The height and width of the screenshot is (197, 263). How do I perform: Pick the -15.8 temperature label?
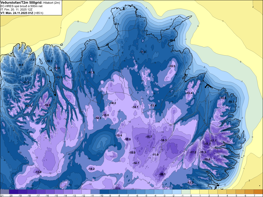pos(207,159)
